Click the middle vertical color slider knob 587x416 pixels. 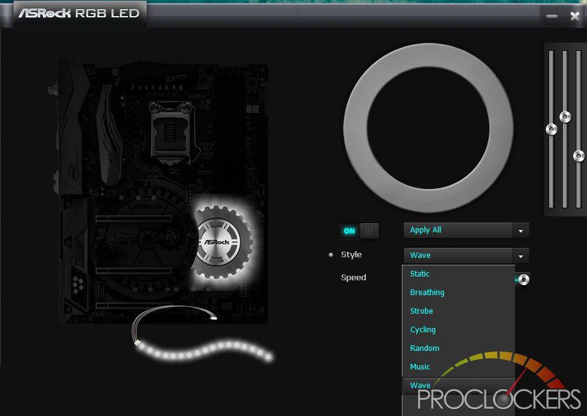(x=565, y=117)
